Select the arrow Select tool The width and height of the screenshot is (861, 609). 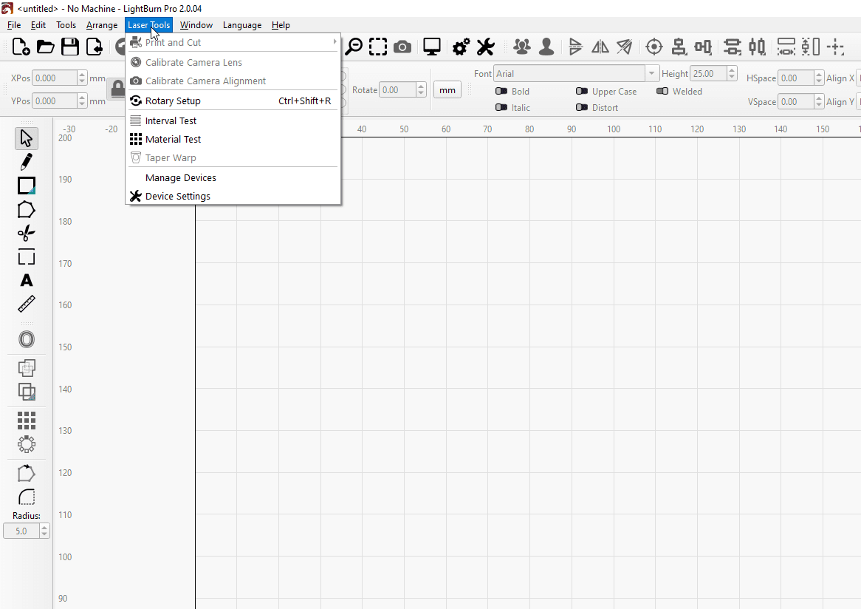tap(27, 138)
